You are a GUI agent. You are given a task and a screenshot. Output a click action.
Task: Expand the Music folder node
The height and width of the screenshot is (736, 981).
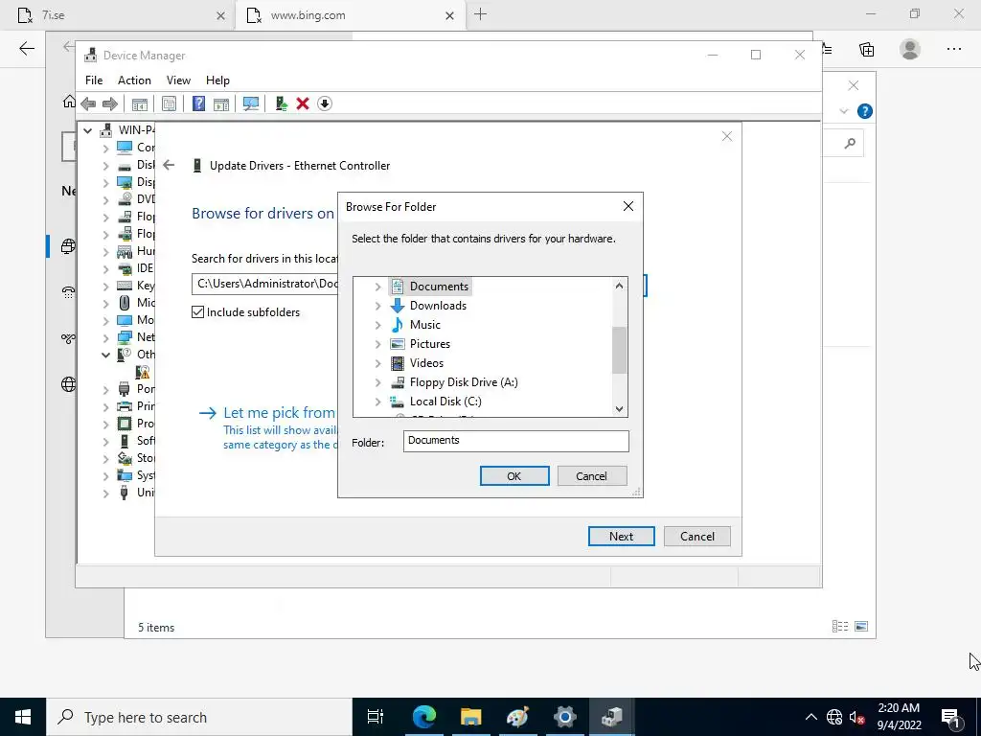click(377, 326)
